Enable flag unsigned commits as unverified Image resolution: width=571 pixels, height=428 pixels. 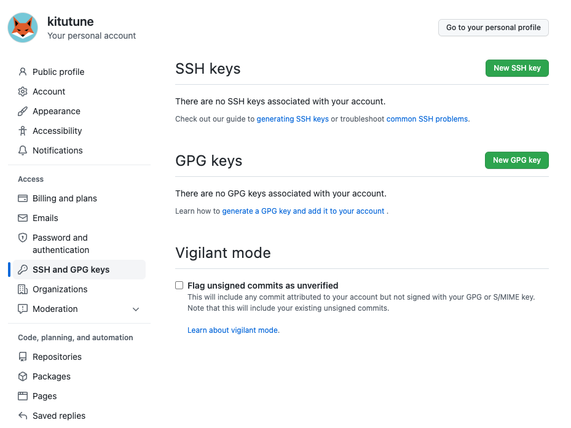tap(179, 285)
